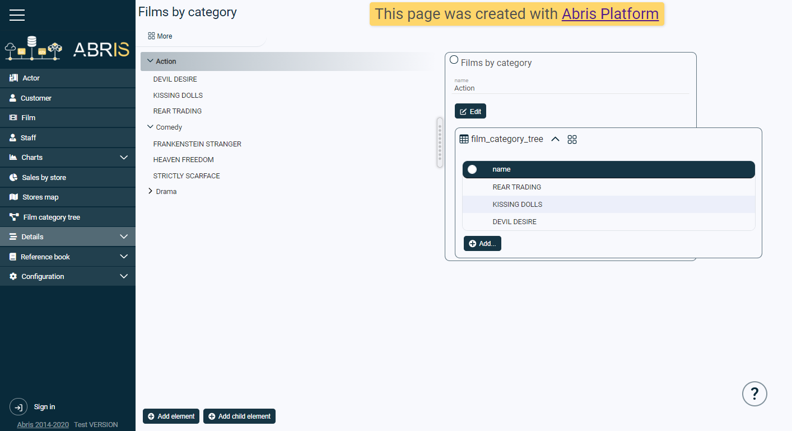This screenshot has height=431, width=792.
Task: Click the Sales by store pie icon
Action: click(13, 177)
